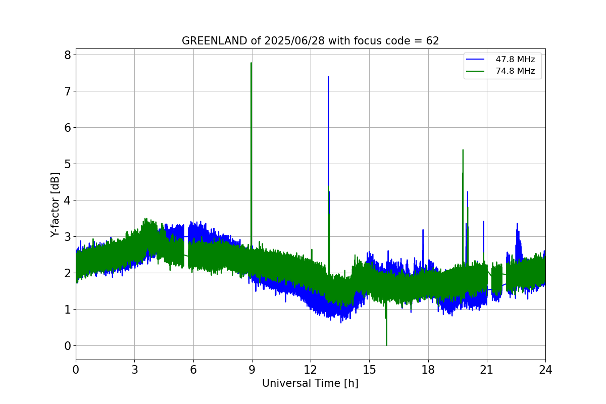Screen dimensions: 606x404
Task: Click the x-axis tick label 6
Action: pyautogui.click(x=193, y=370)
